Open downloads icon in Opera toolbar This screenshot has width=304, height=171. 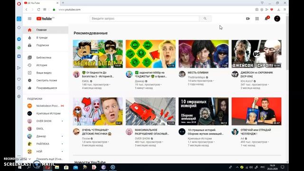coord(279,9)
